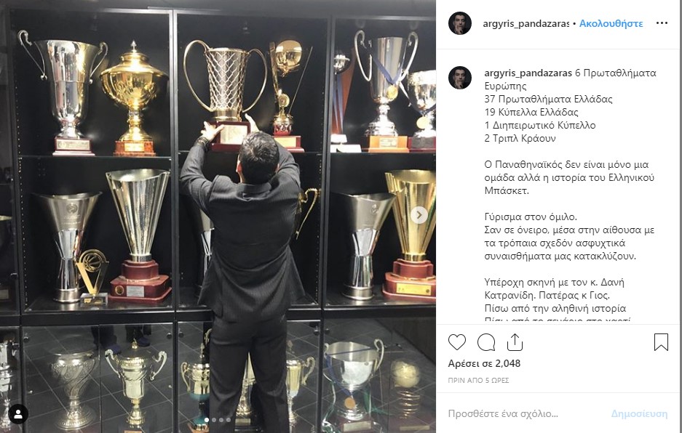Like the post with the heart icon
Image resolution: width=682 pixels, height=433 pixels.
[456, 342]
